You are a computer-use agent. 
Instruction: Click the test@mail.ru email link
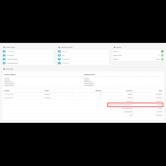(x=66, y=59)
